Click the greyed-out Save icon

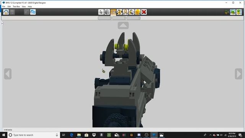coord(12,12)
